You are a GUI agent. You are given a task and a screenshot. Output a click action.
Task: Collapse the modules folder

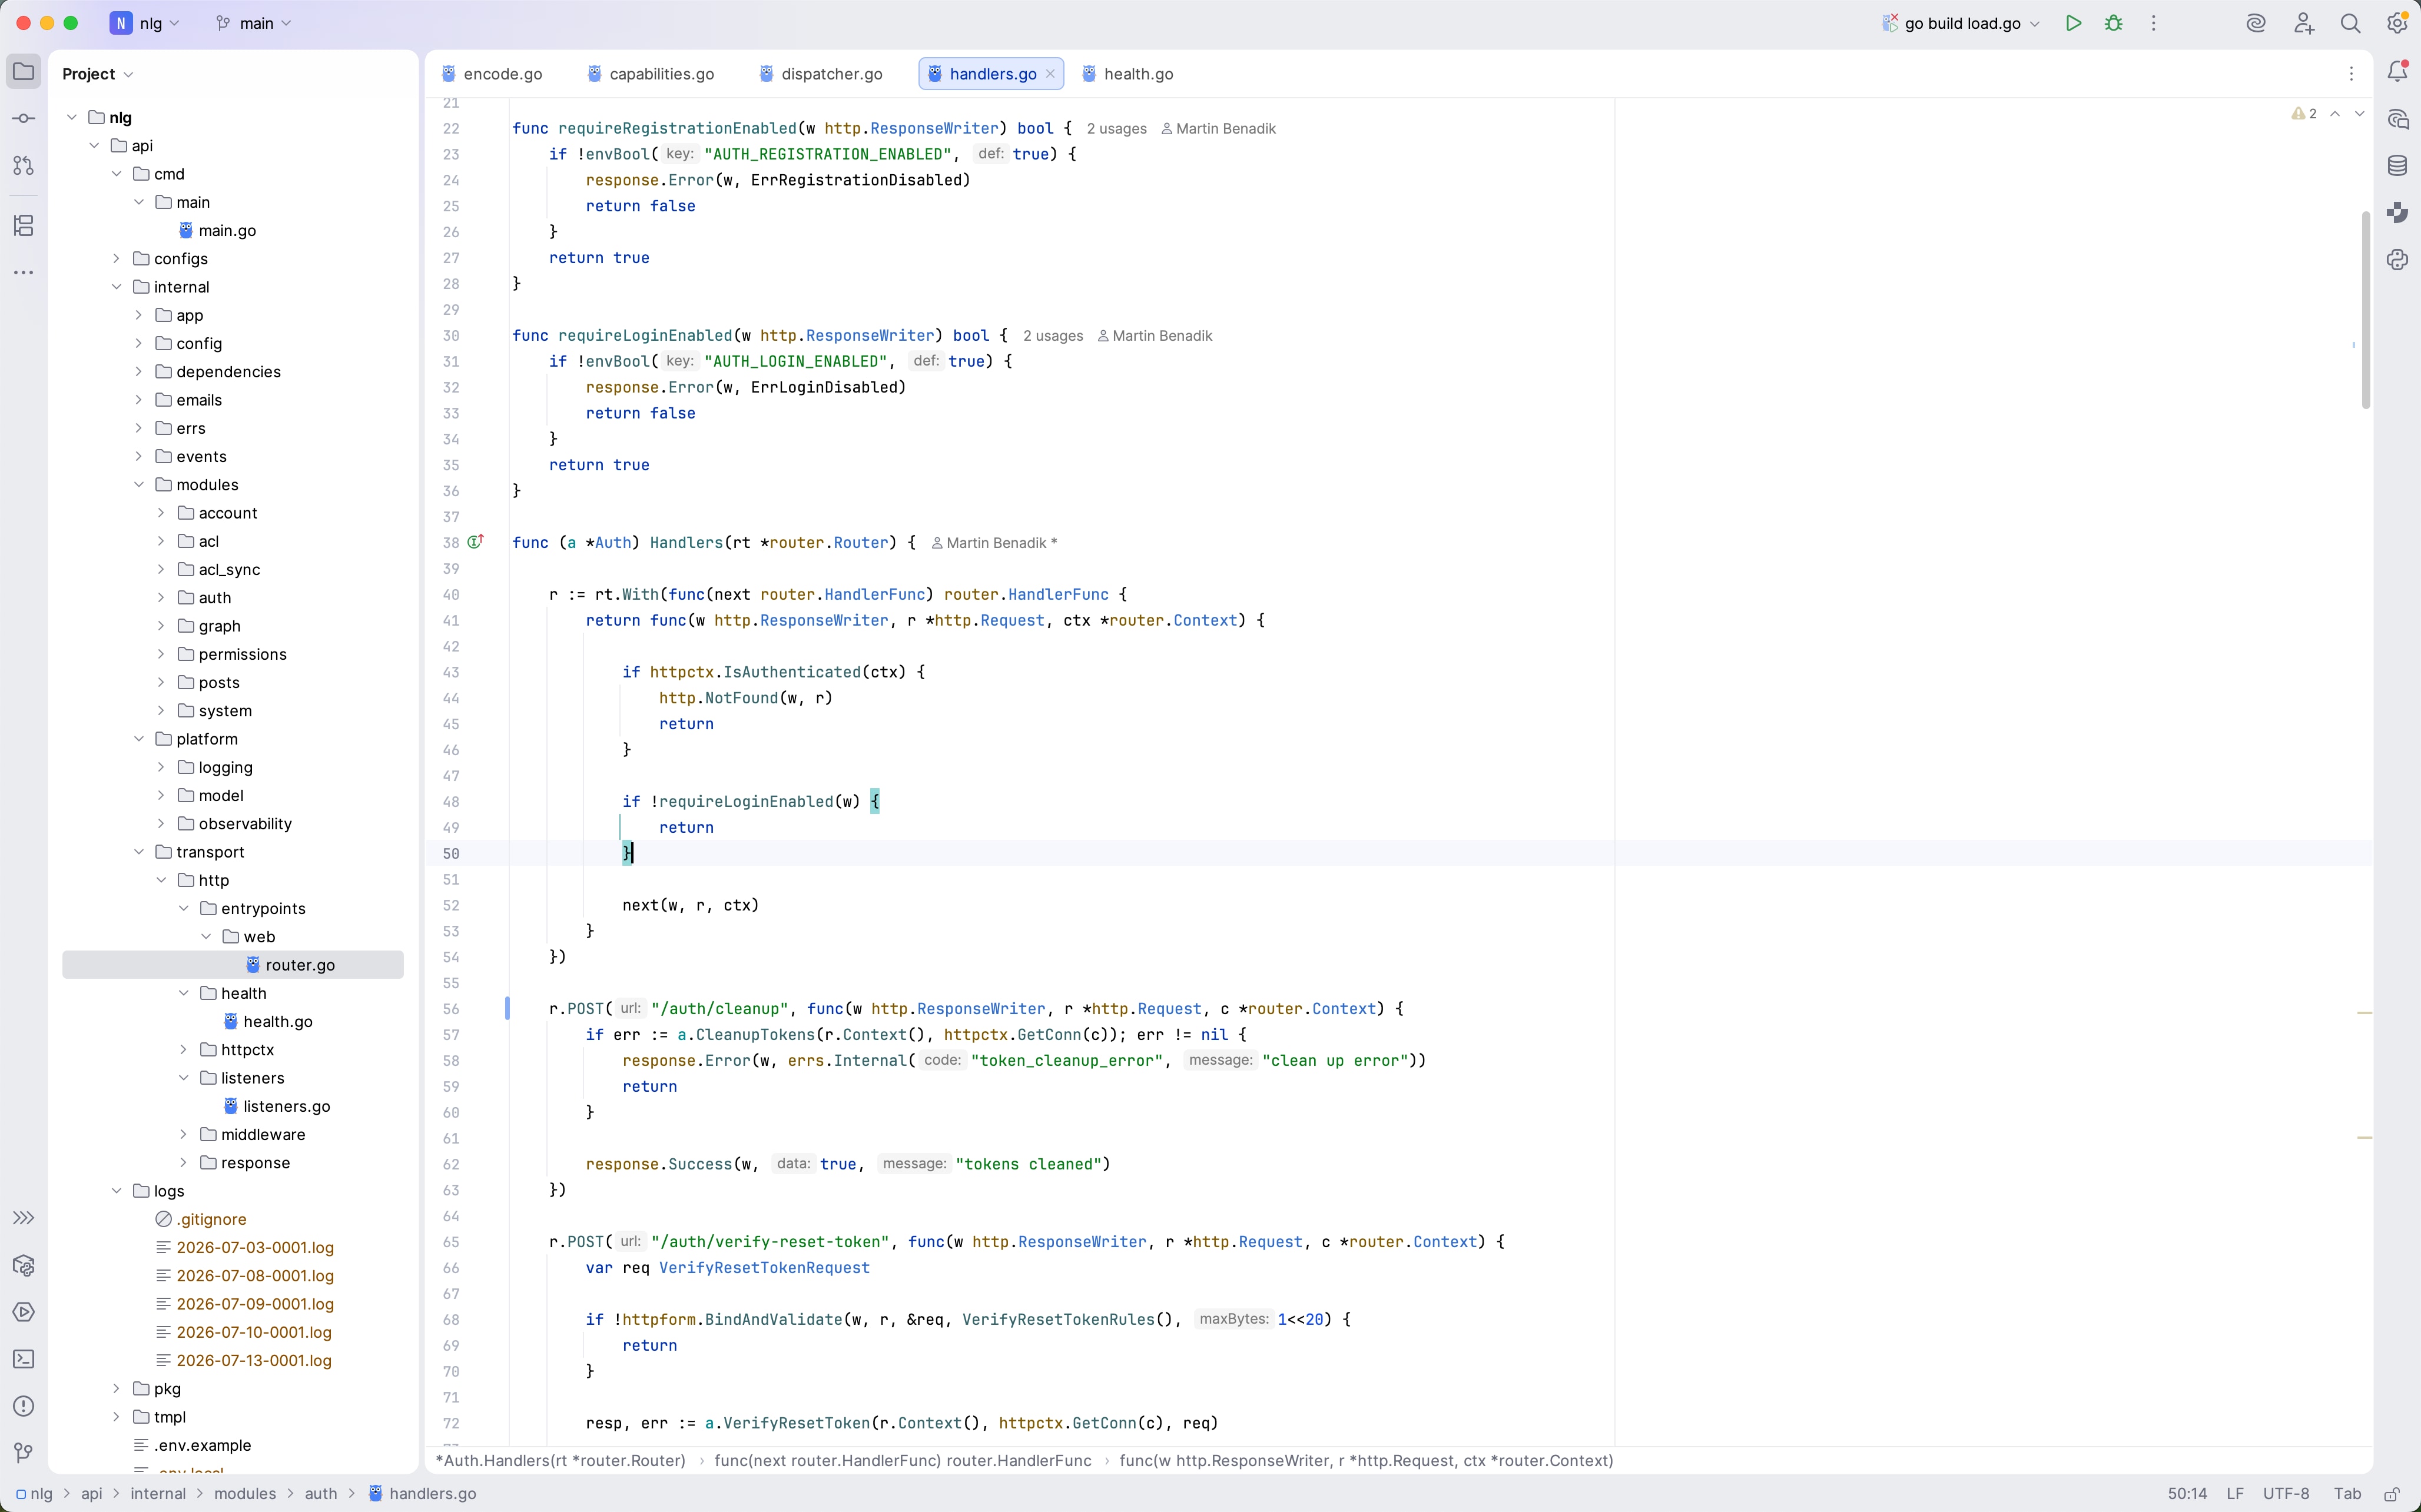point(139,485)
